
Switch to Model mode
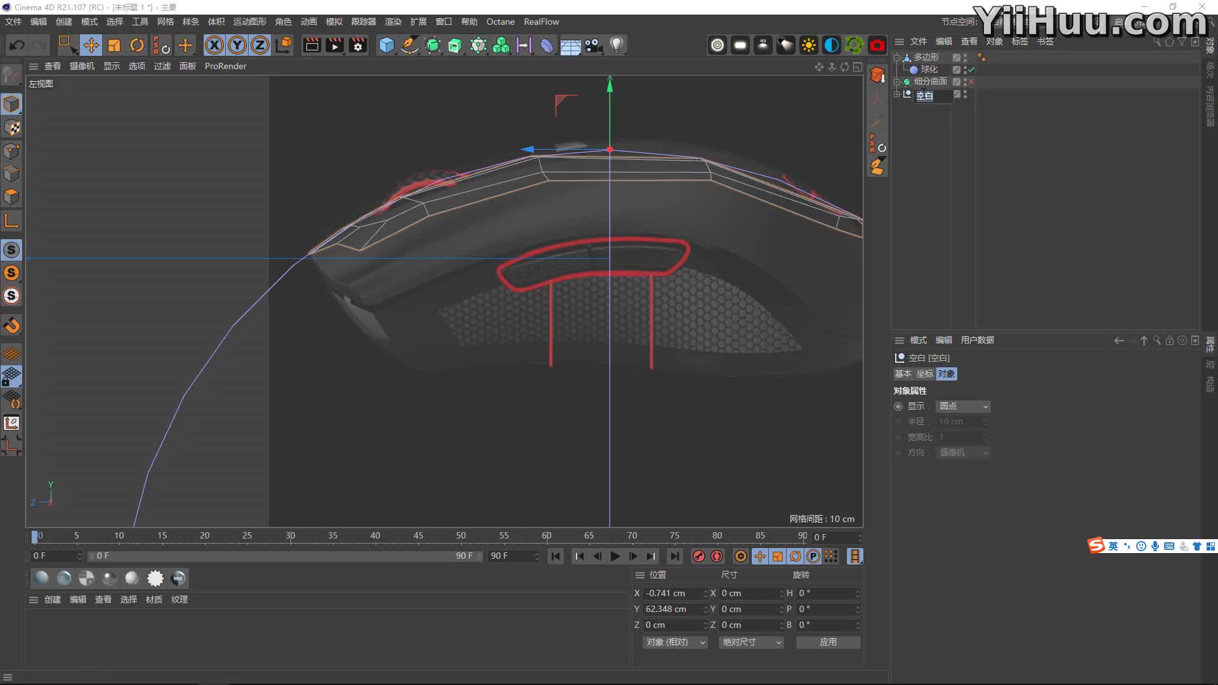[11, 104]
